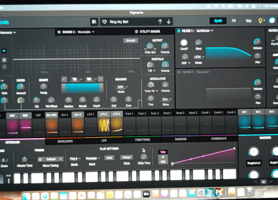Open App Store from the Dock
This screenshot has width=278, height=200.
tap(192, 193)
